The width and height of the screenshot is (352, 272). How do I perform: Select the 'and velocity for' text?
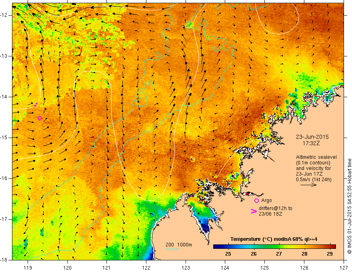point(313,168)
